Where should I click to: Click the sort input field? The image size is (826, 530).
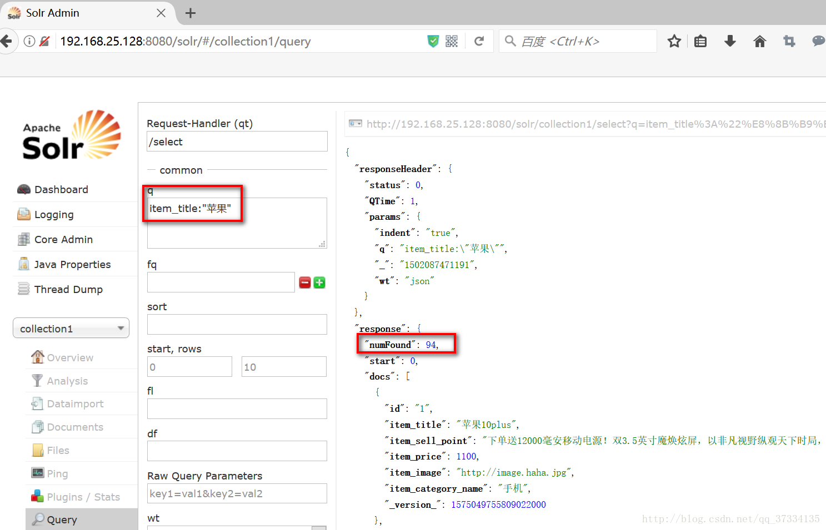click(237, 324)
